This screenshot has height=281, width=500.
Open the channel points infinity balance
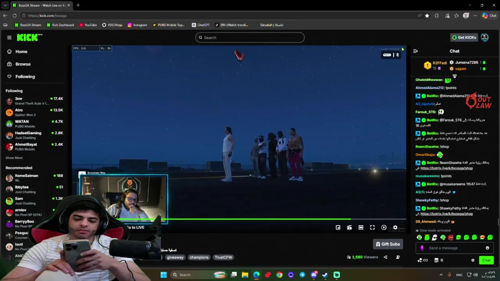click(x=423, y=260)
